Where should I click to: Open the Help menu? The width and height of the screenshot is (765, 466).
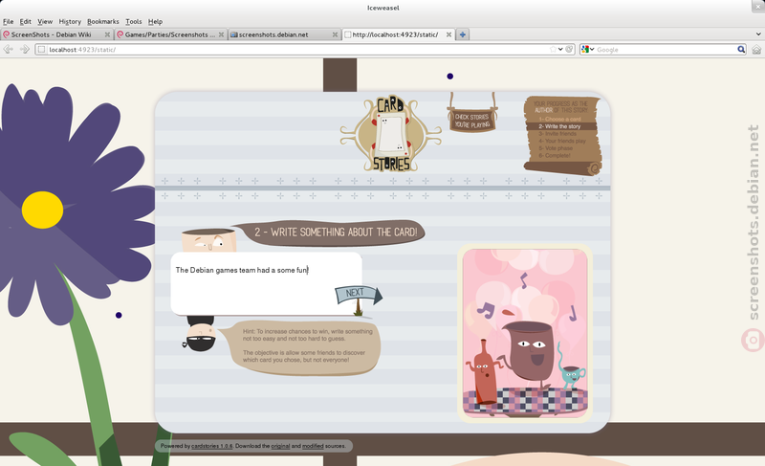[155, 21]
